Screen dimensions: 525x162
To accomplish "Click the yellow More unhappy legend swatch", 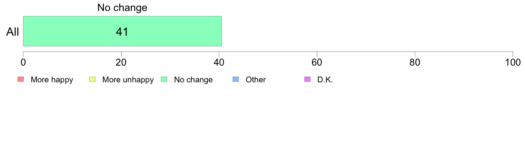I will coord(92,79).
